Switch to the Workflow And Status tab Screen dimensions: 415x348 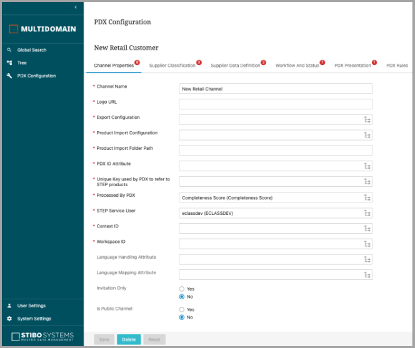tap(297, 66)
